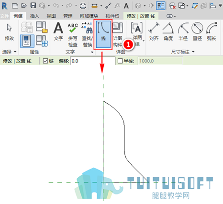Click the text tool in quick access toolbar
This screenshot has width=223, height=204.
126,6
